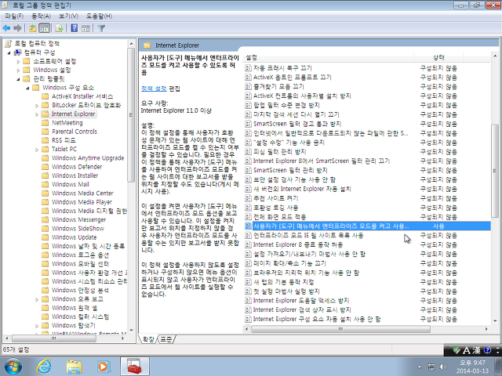Open the 도움말(H) menu
Image resolution: width=502 pixels, height=376 pixels.
pyautogui.click(x=99, y=16)
